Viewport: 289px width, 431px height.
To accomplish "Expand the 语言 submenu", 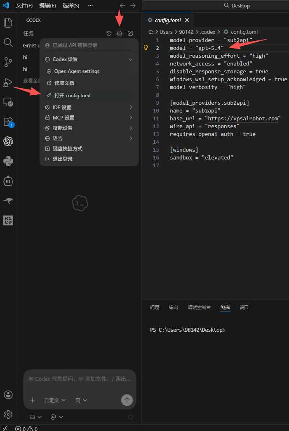I will click(89, 138).
